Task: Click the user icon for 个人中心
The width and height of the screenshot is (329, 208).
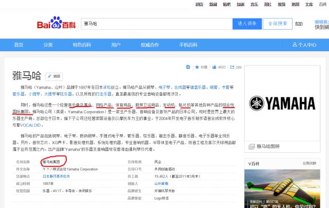Action: pyautogui.click(x=295, y=45)
